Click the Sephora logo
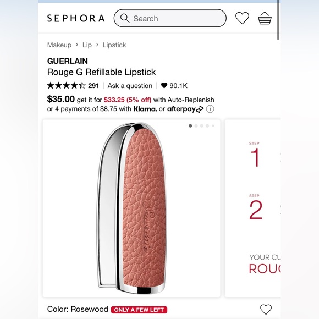Image resolution: width=319 pixels, height=319 pixels. coord(76,18)
